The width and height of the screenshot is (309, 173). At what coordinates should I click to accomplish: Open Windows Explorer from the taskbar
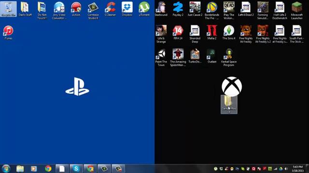(x=20, y=169)
